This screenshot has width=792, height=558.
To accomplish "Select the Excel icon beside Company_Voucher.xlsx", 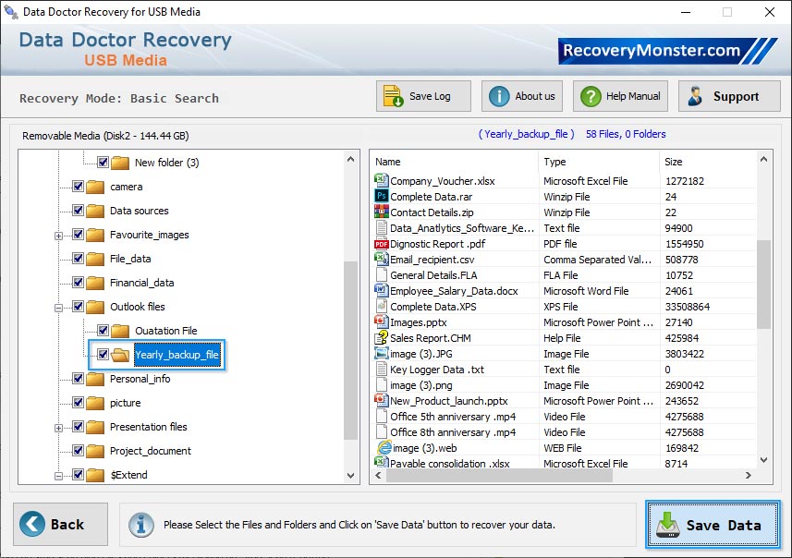I will (382, 180).
